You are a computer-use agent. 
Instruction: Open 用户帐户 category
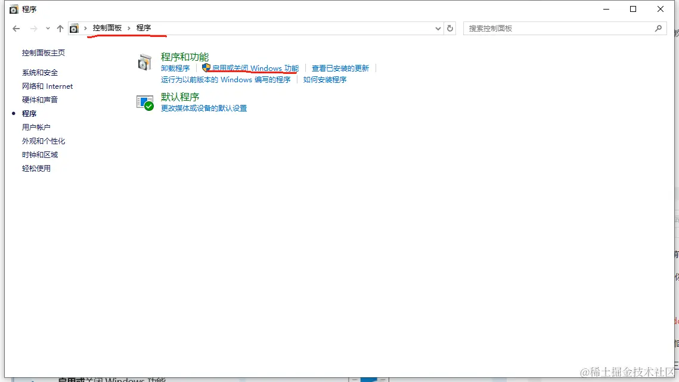tap(36, 128)
